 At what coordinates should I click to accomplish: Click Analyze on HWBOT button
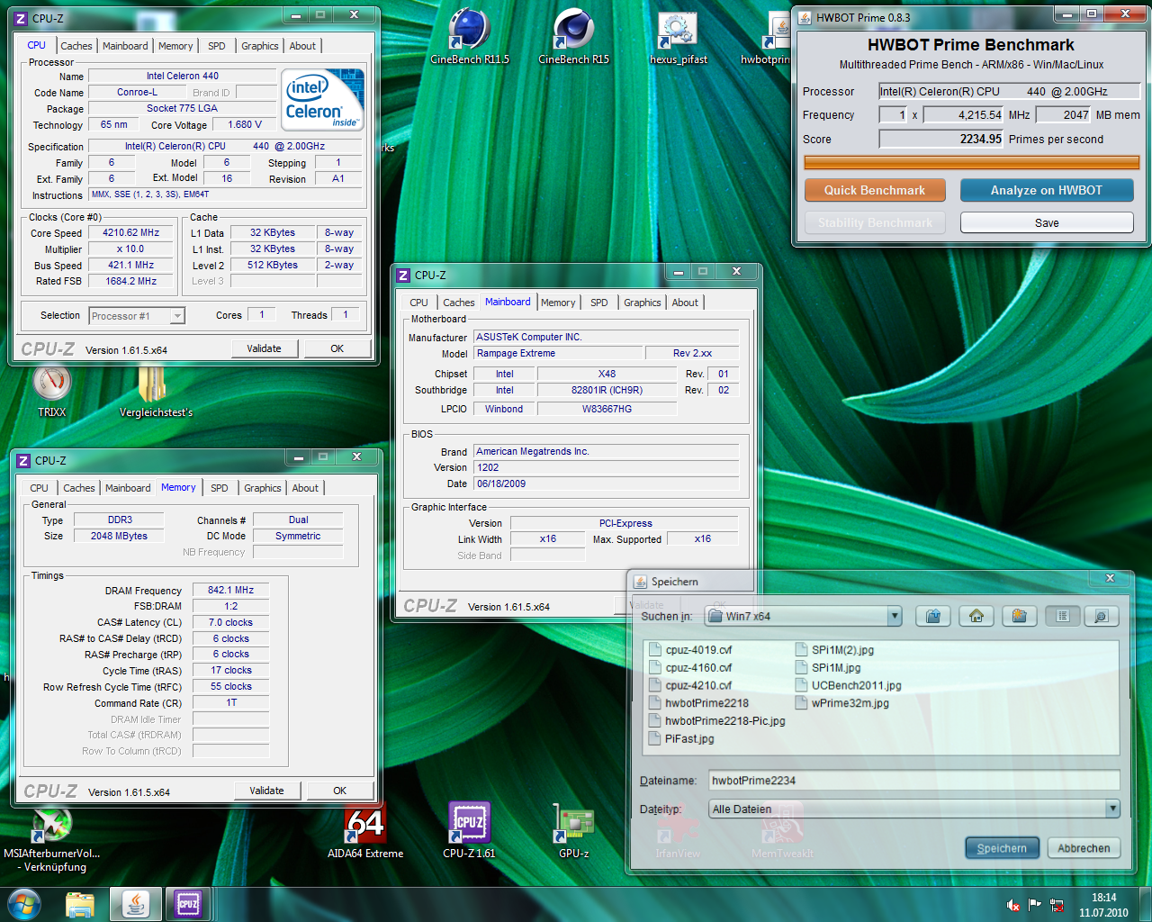pos(1047,190)
